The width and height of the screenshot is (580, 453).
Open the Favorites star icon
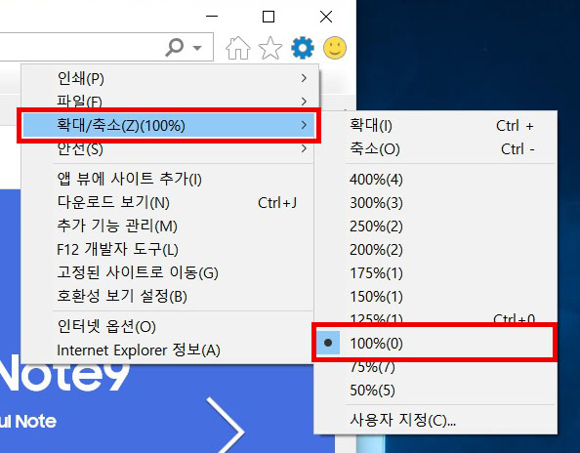270,48
